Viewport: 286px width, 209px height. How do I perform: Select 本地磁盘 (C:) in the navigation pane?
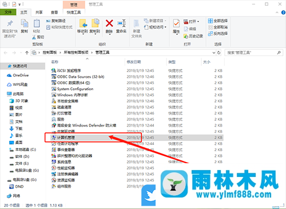pos(26,149)
